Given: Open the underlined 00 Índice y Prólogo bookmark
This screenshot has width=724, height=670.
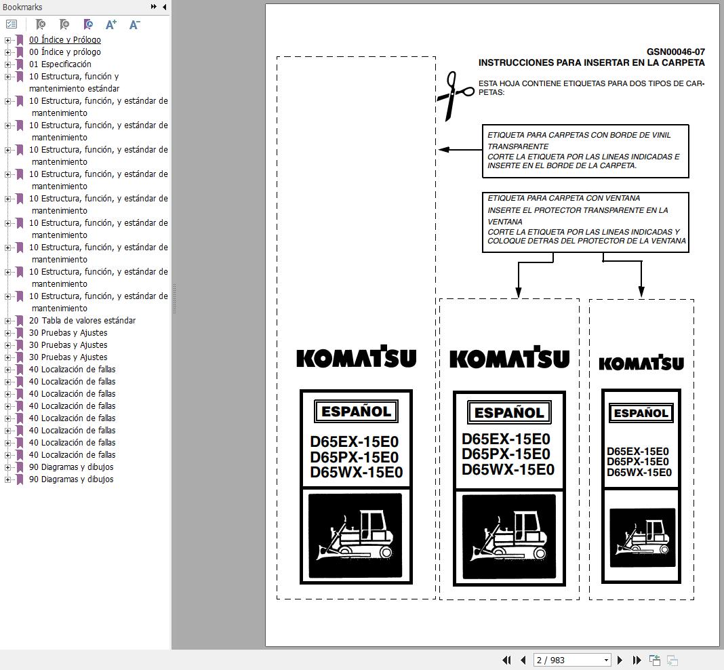Looking at the screenshot, I should [64, 40].
